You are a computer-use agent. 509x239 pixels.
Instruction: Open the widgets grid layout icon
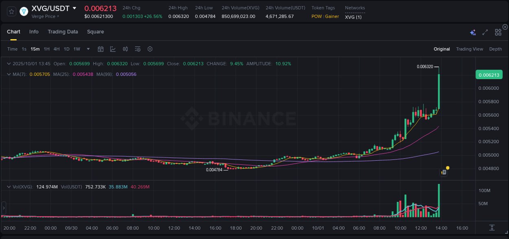(498, 32)
